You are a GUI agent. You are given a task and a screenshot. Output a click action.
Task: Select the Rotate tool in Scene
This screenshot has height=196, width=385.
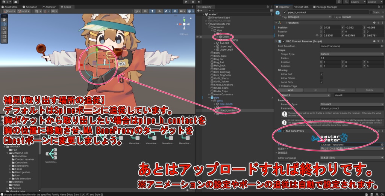pos(5,28)
